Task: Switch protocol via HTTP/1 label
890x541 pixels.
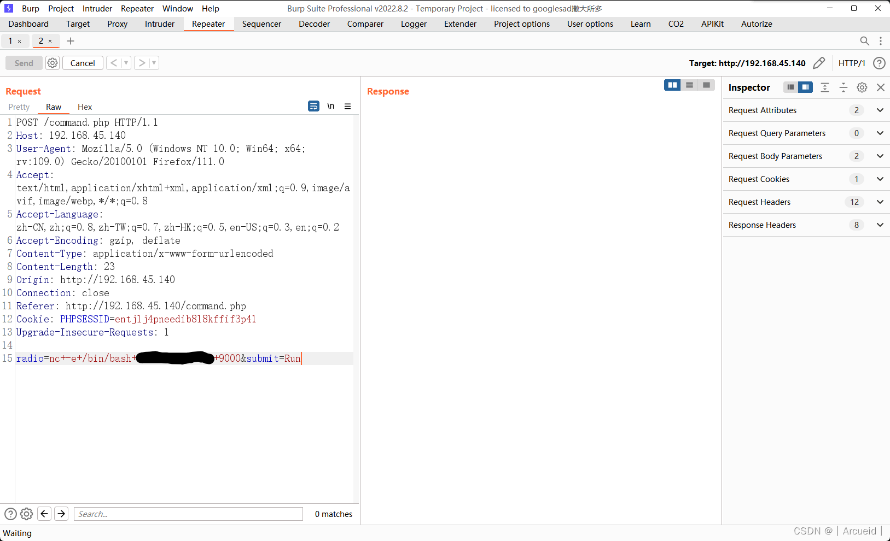Action: [852, 63]
